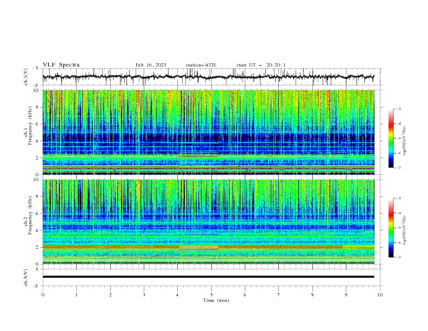Click the ch.3 flat black signal trace
This screenshot has height=331, width=428.
(208, 277)
